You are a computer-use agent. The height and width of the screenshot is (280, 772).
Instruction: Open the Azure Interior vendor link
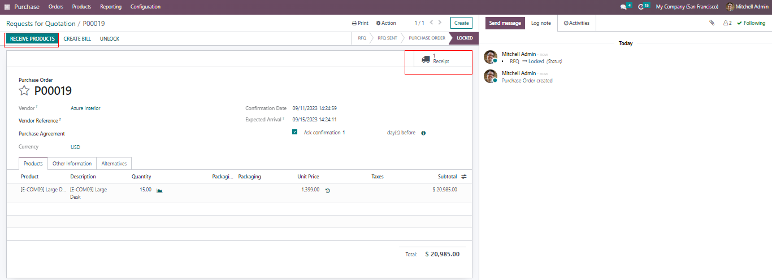pyautogui.click(x=85, y=108)
